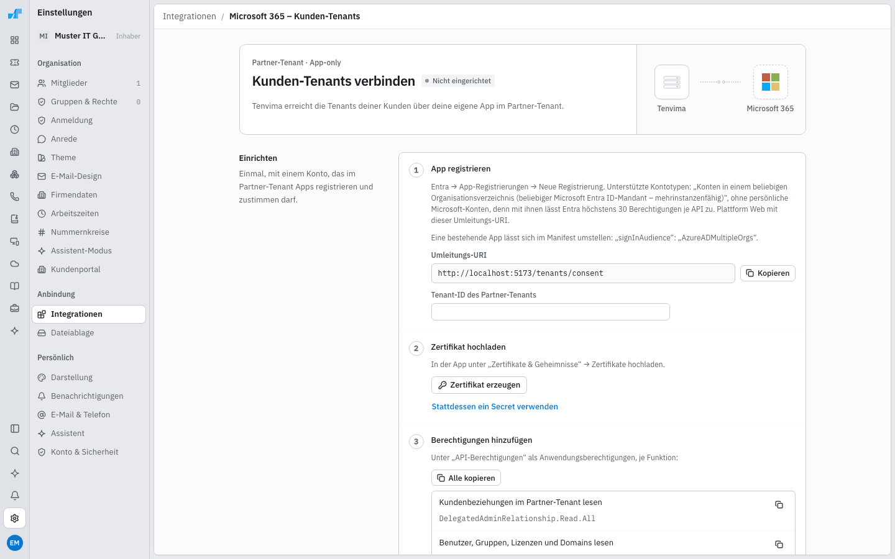The height and width of the screenshot is (559, 895).
Task: Open Arbeitszeiten settings
Action: (x=89, y=214)
